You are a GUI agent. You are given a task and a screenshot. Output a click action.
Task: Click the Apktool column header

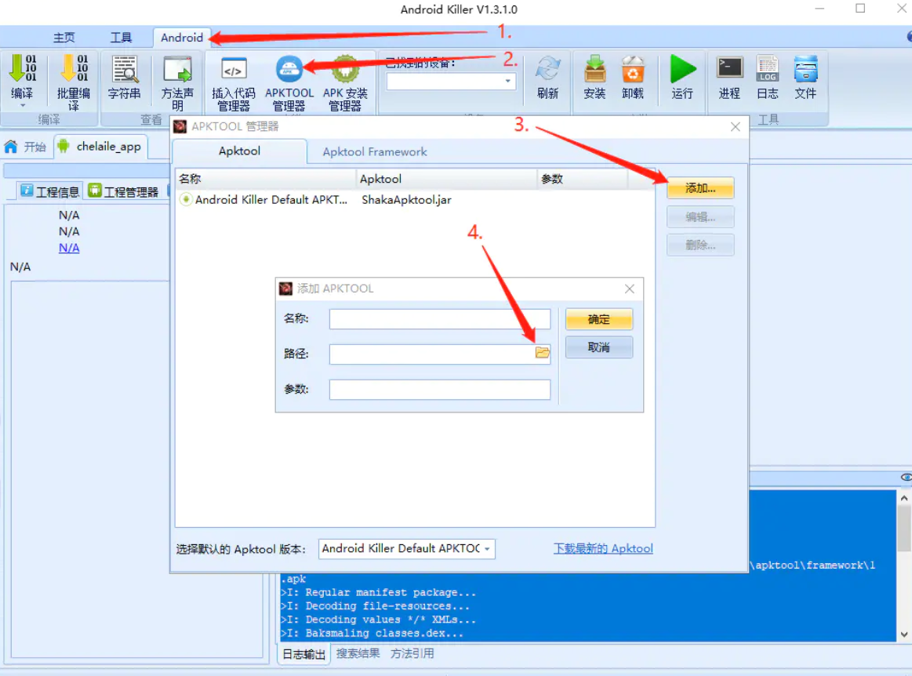[x=447, y=179]
